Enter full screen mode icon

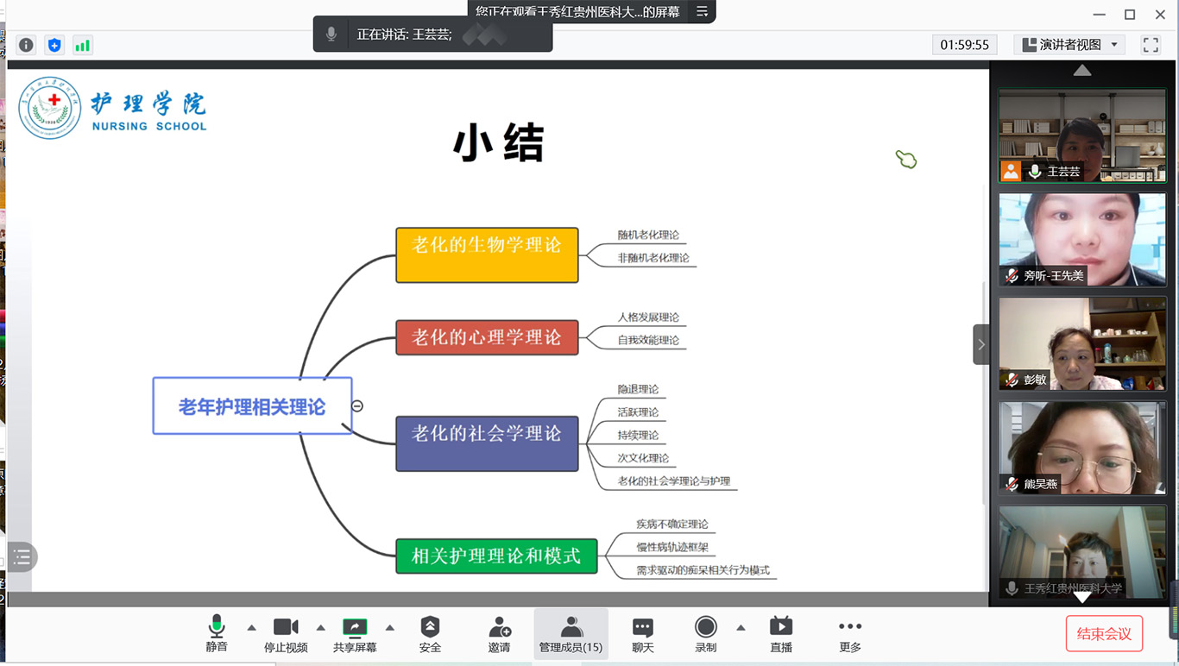(x=1151, y=45)
